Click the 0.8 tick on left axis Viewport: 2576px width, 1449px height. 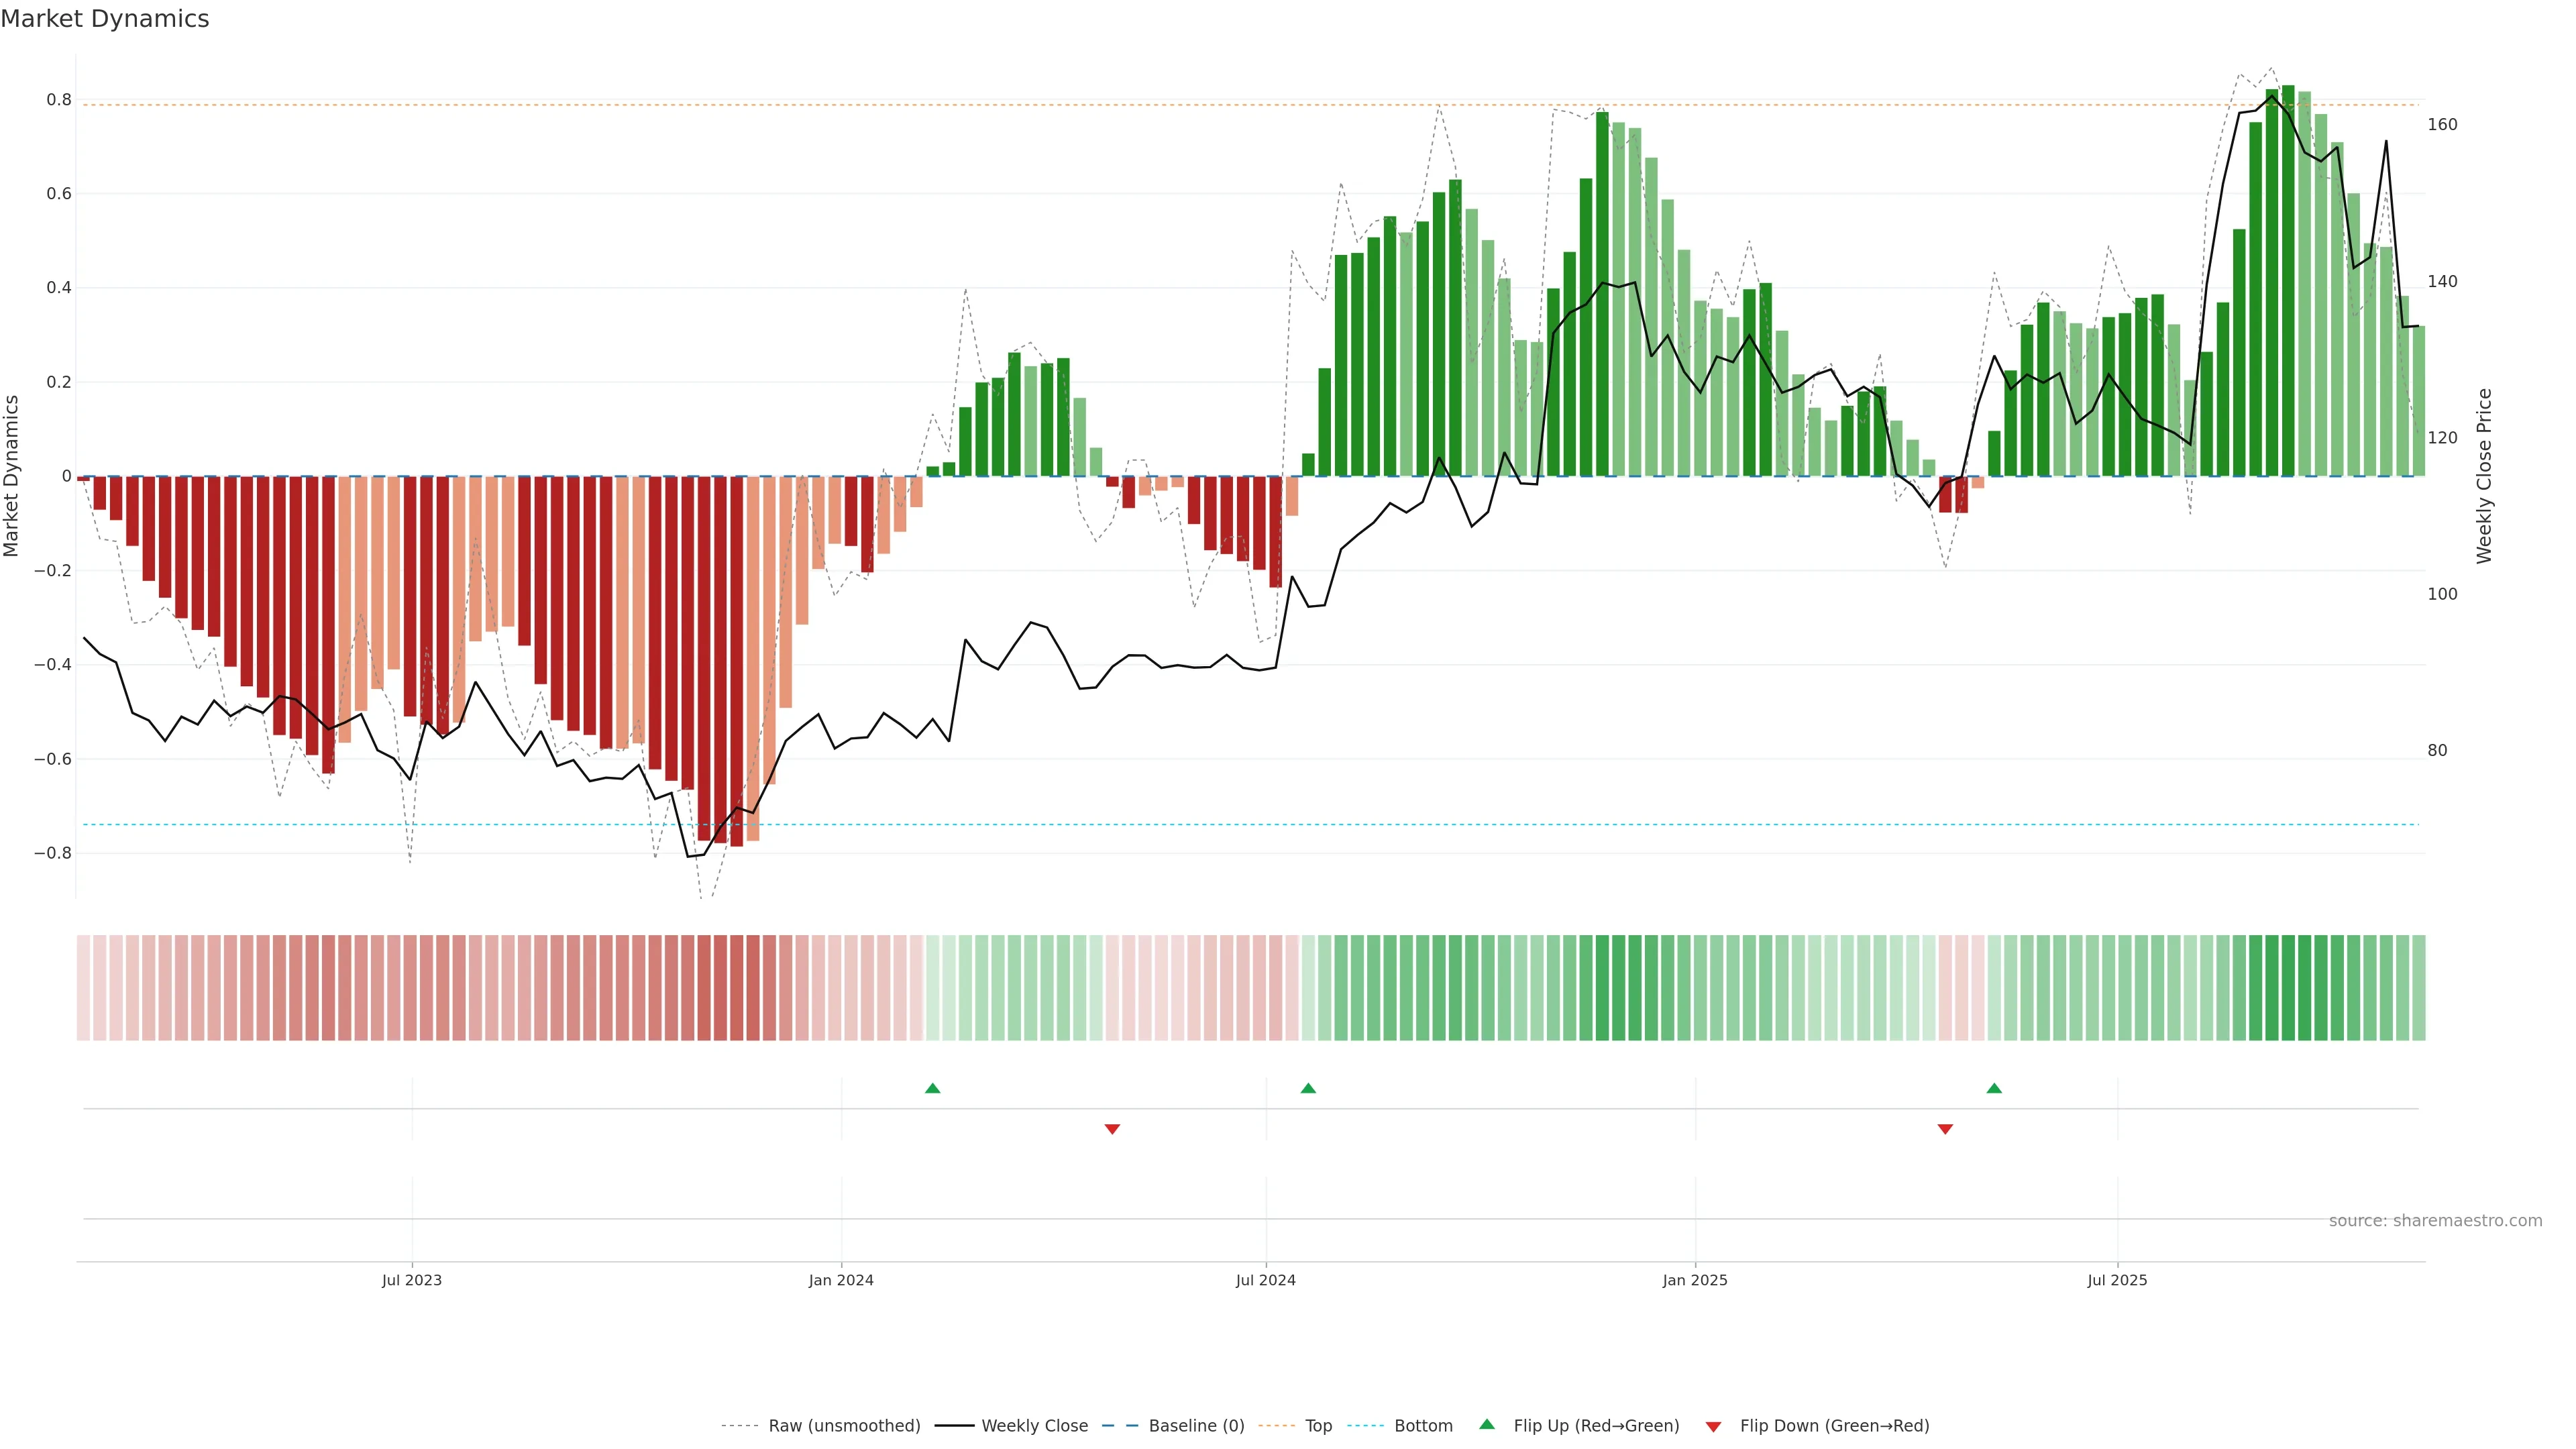point(59,100)
